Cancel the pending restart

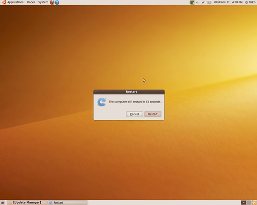[135, 114]
